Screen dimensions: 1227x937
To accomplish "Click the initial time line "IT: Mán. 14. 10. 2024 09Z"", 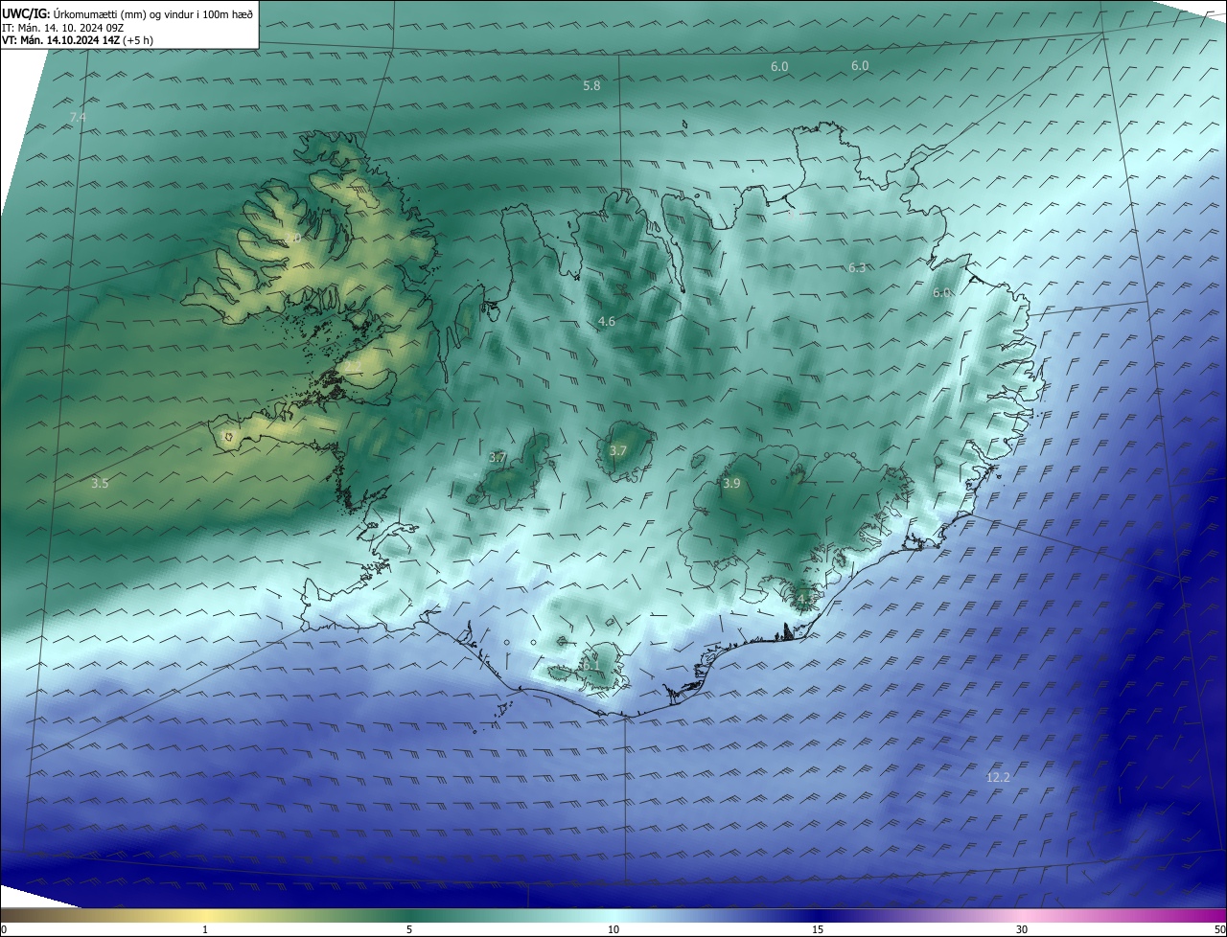I will pos(62,28).
